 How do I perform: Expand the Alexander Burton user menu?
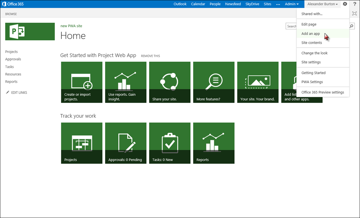(323, 4)
